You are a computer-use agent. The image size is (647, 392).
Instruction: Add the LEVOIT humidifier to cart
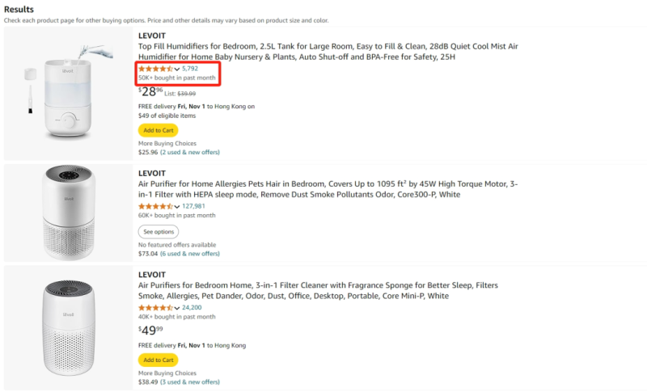158,130
